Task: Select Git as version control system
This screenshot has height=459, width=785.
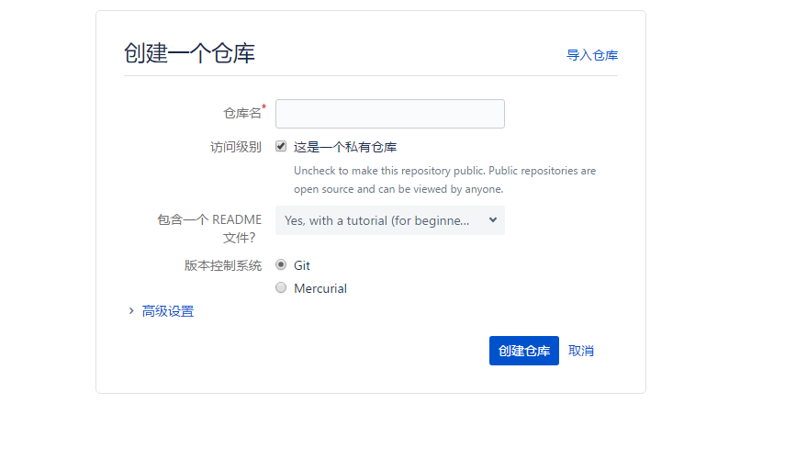Action: tap(281, 264)
